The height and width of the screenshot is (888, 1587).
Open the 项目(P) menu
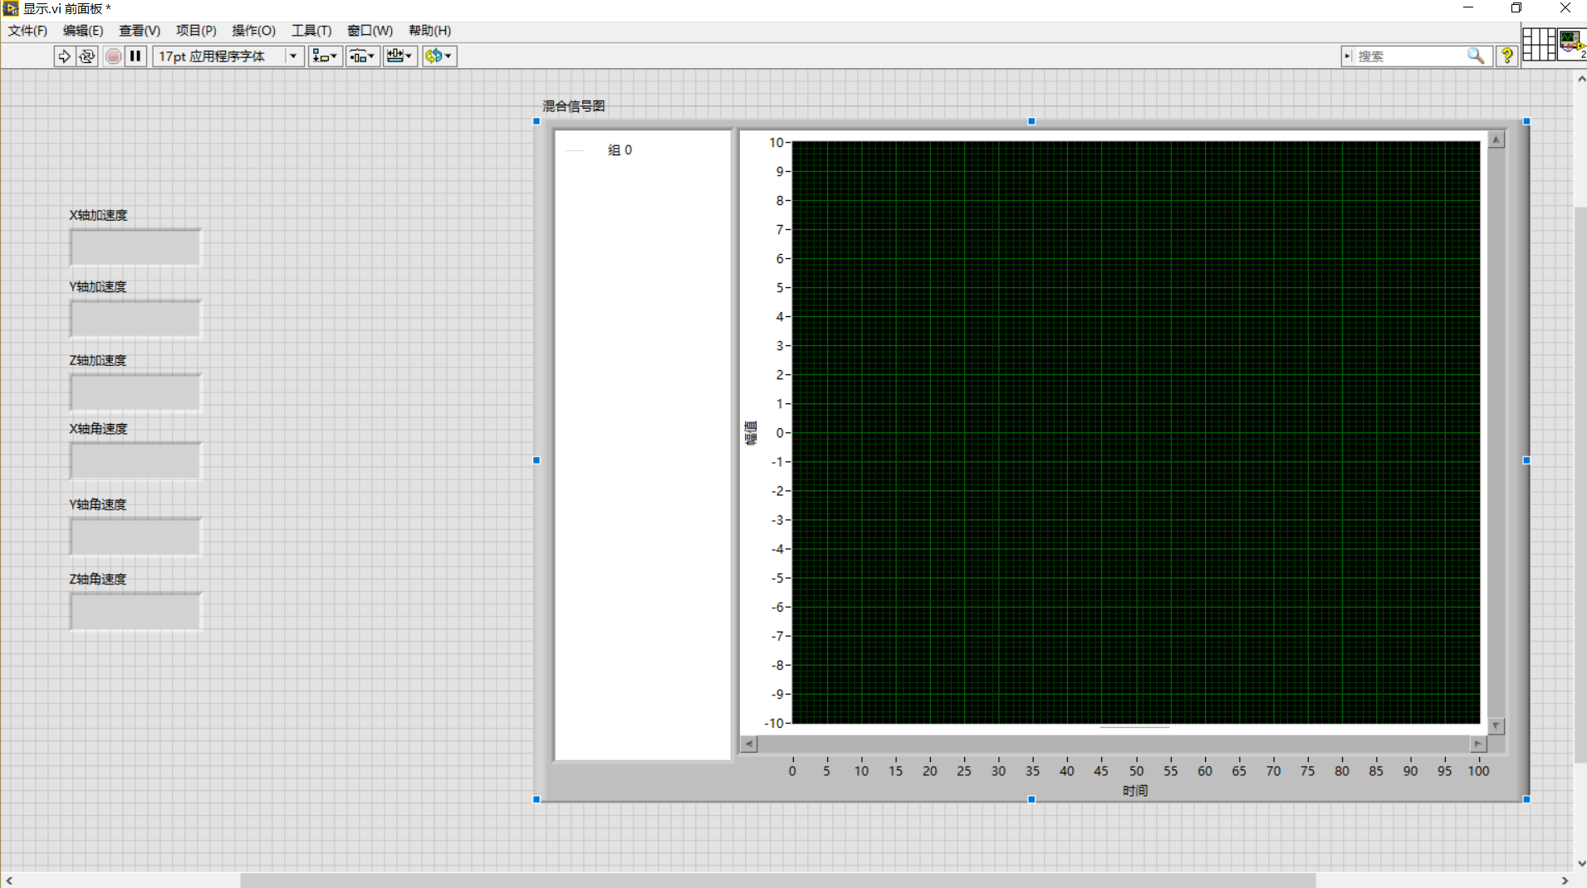point(196,31)
